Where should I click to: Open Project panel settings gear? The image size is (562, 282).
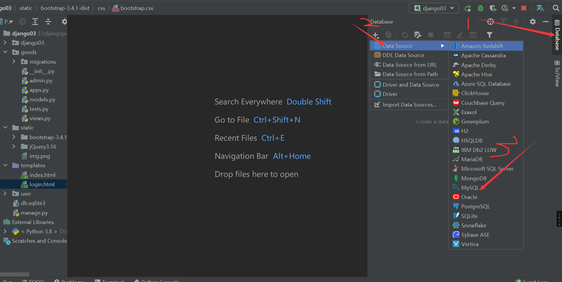tap(64, 21)
